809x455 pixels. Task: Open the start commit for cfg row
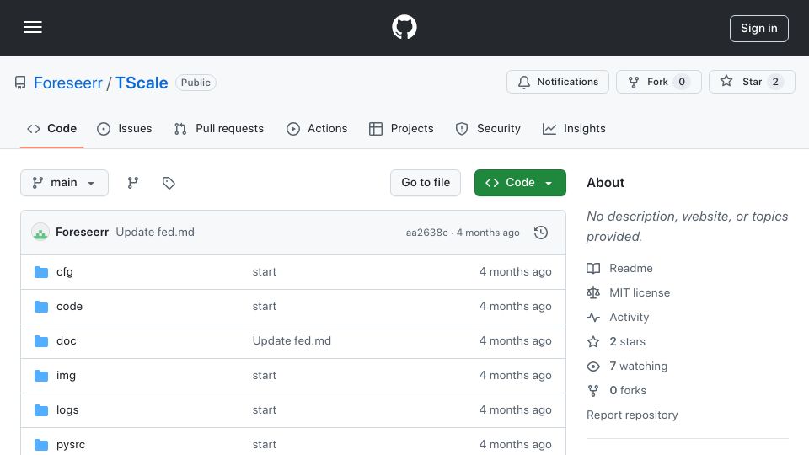point(264,272)
